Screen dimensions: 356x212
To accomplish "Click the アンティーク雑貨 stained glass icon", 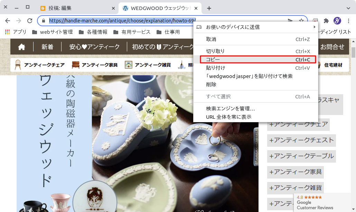I will (x=129, y=65).
